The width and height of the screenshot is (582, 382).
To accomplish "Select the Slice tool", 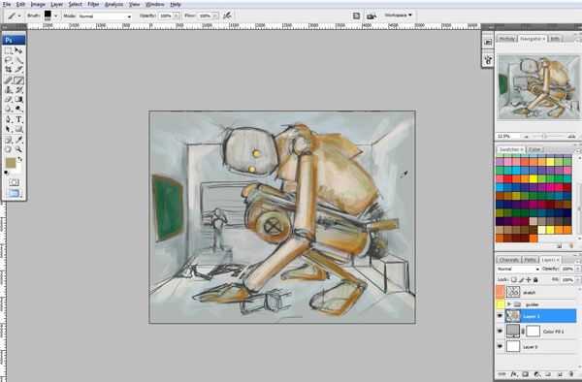I will [18, 70].
